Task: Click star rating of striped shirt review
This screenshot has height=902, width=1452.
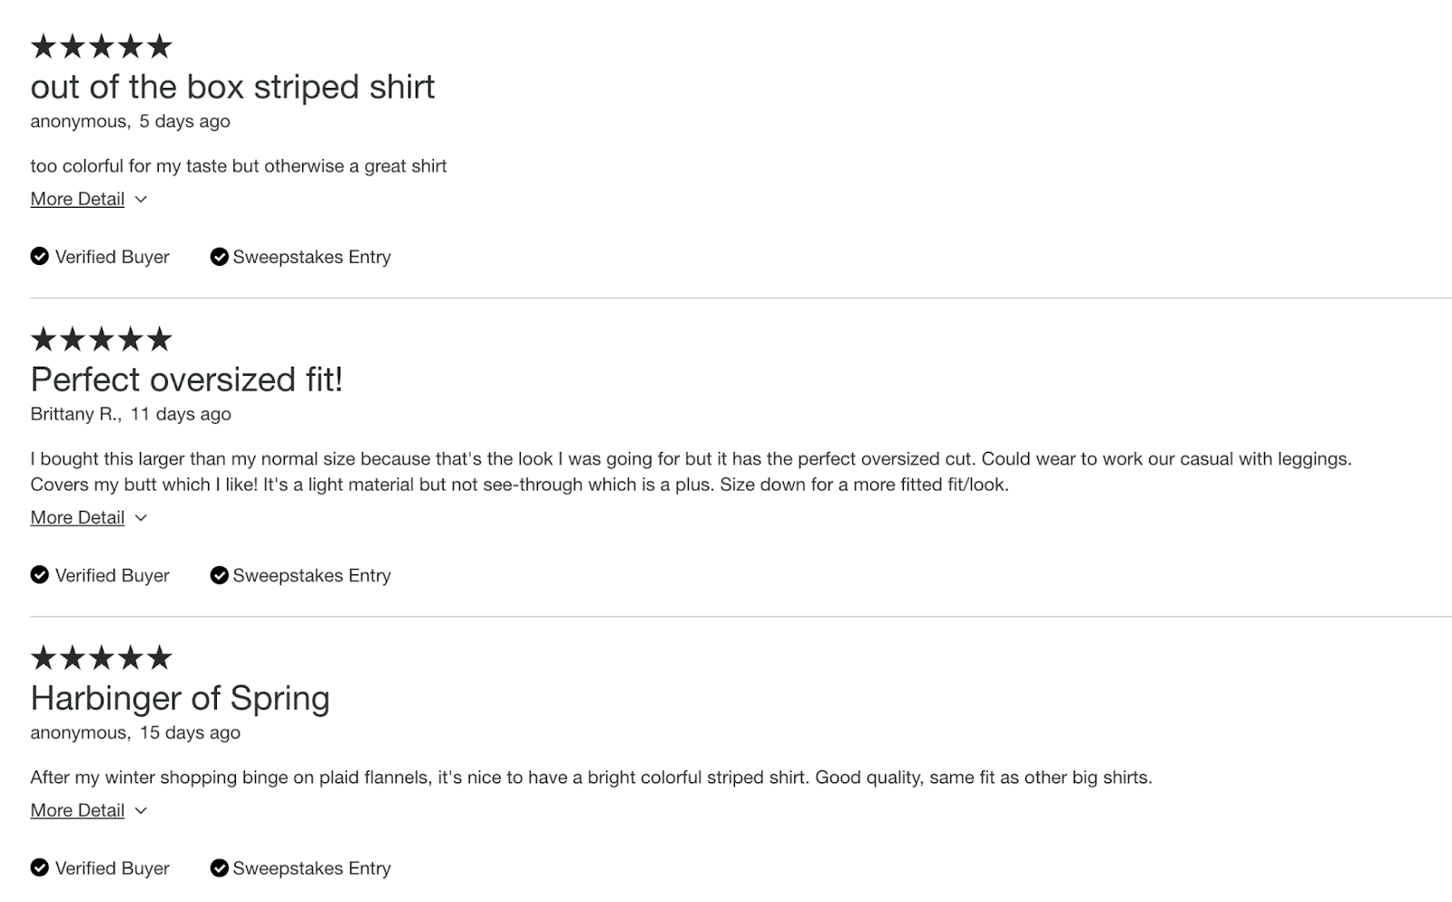Action: [101, 46]
